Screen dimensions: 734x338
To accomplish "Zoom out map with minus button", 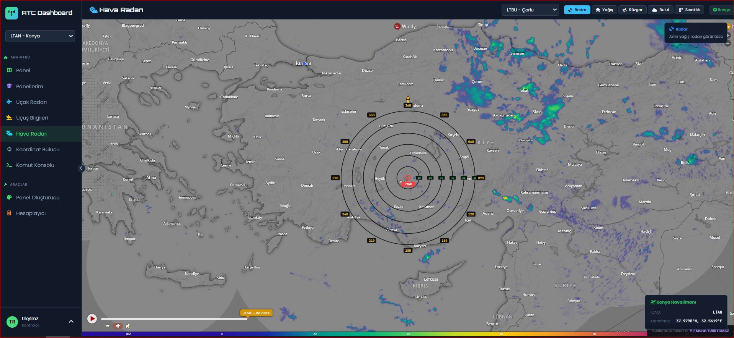I will pyautogui.click(x=728, y=43).
